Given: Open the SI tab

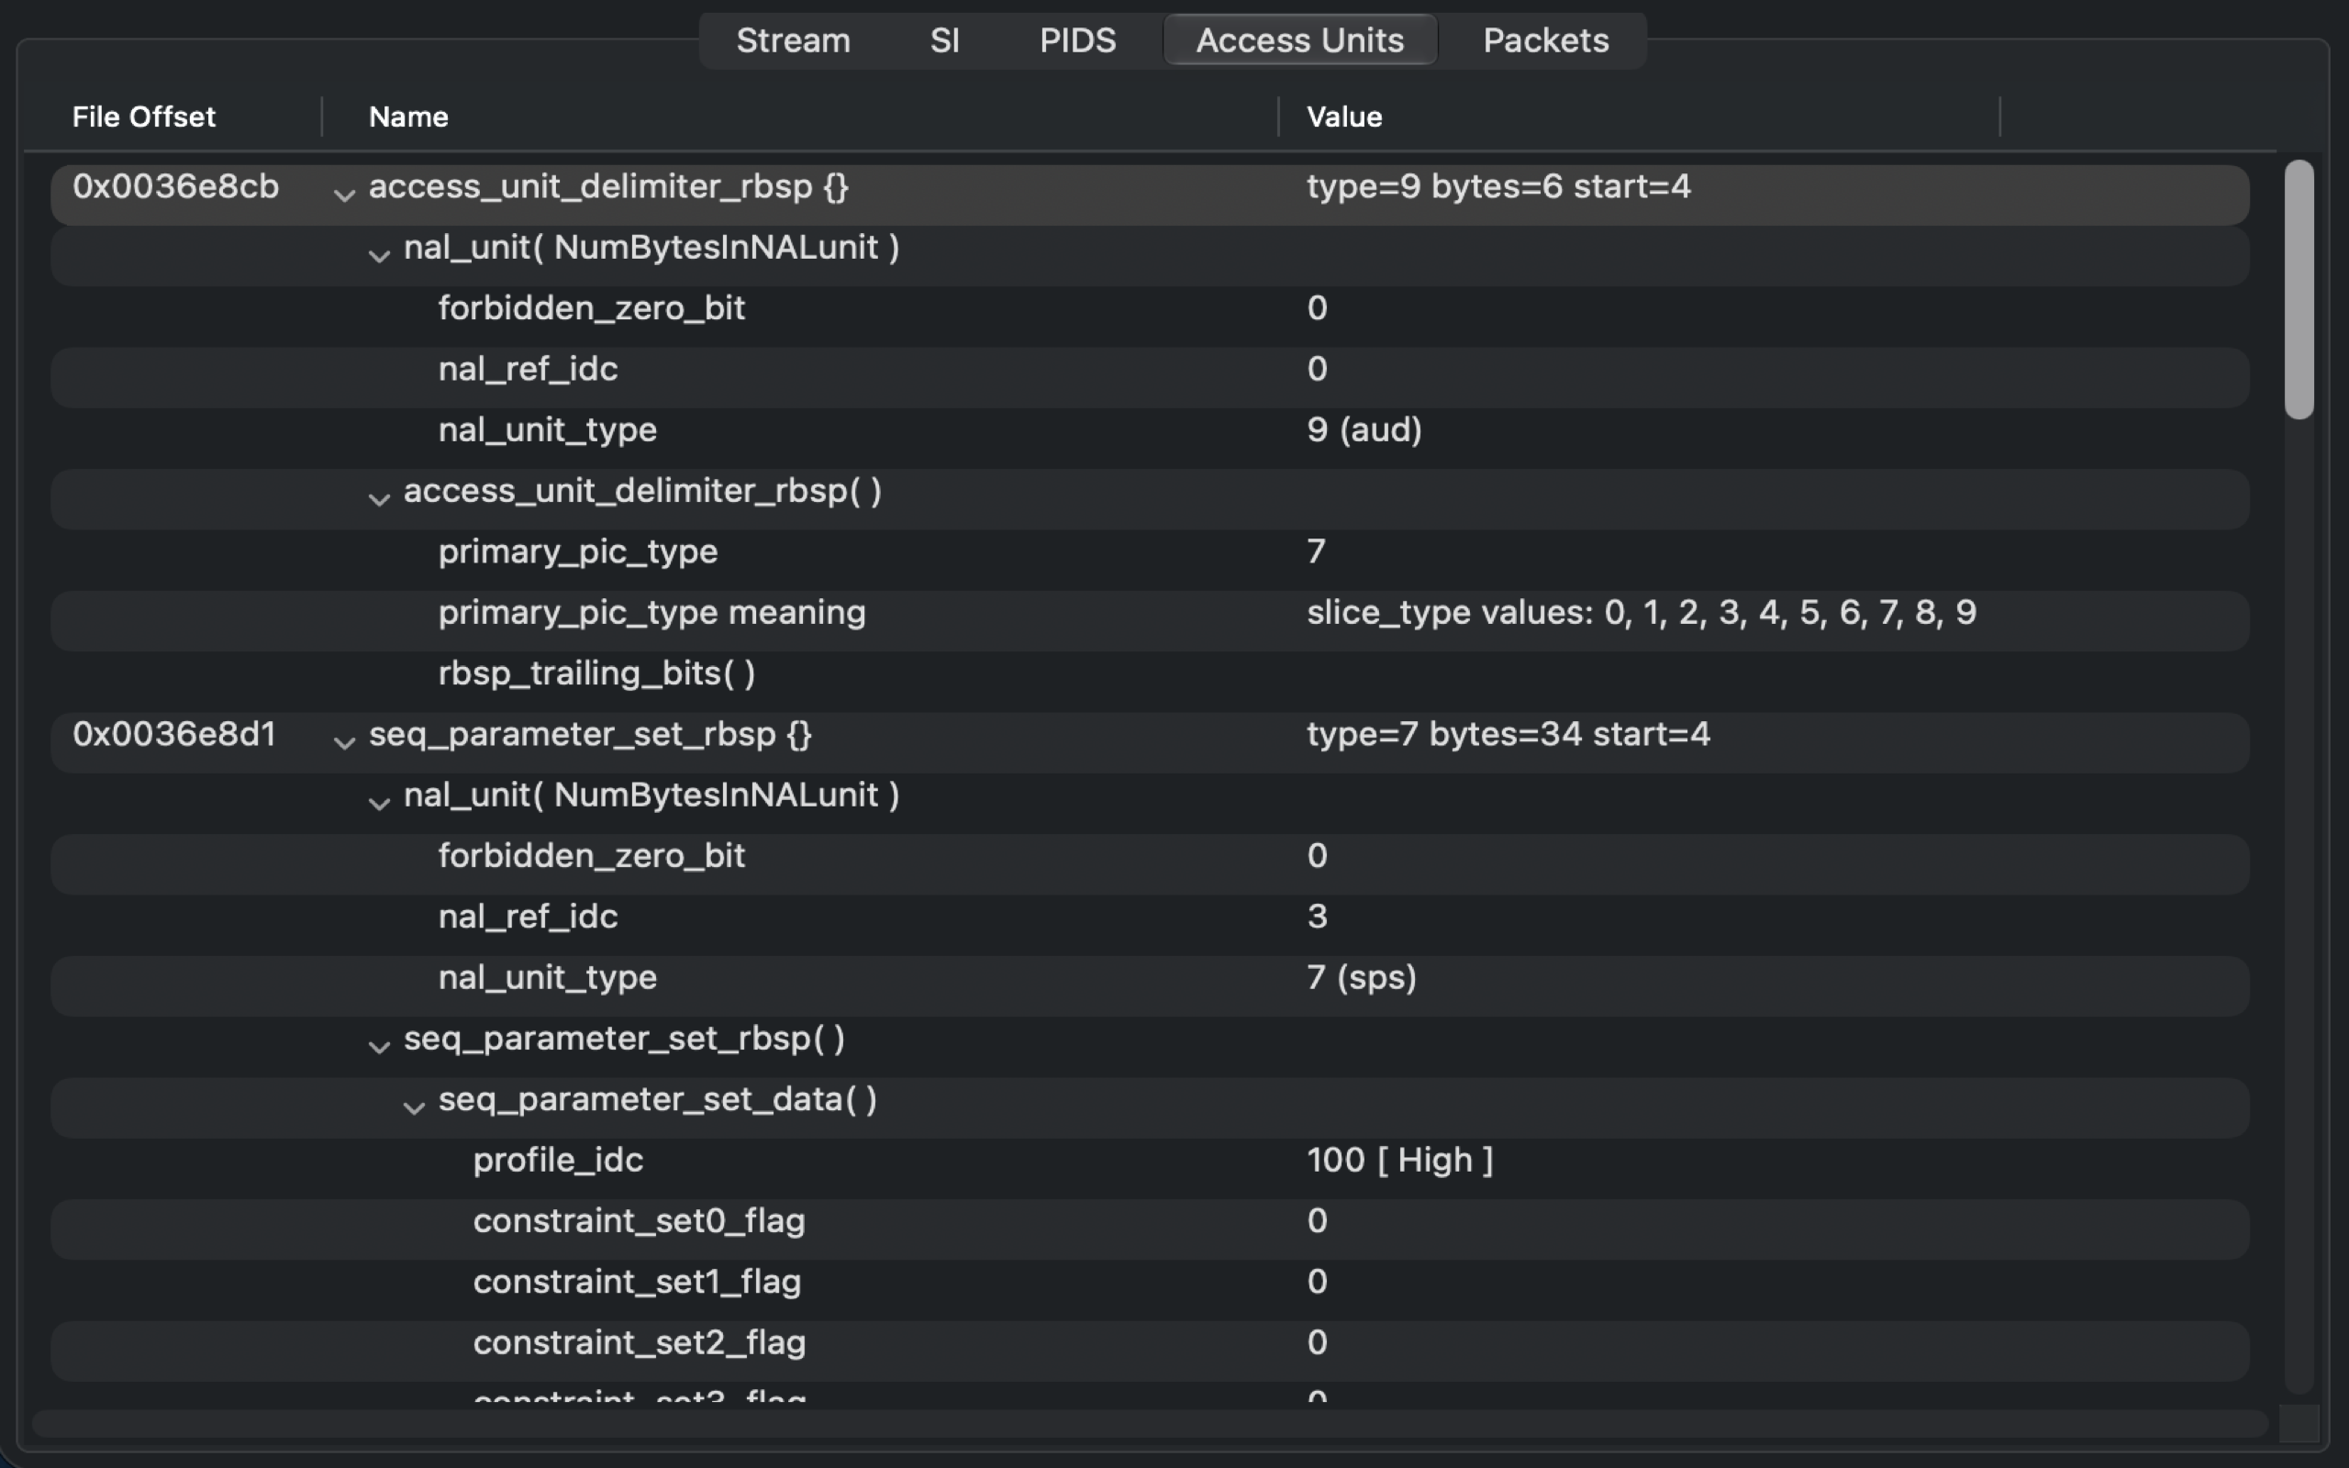Looking at the screenshot, I should click(x=944, y=40).
